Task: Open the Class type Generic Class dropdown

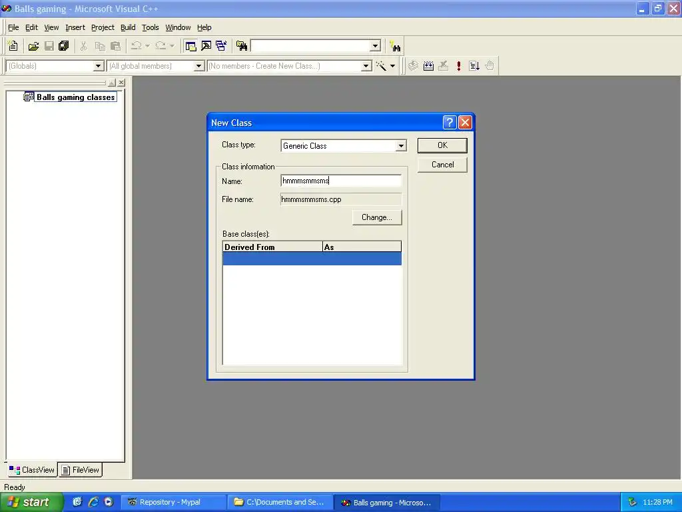Action: (x=401, y=146)
